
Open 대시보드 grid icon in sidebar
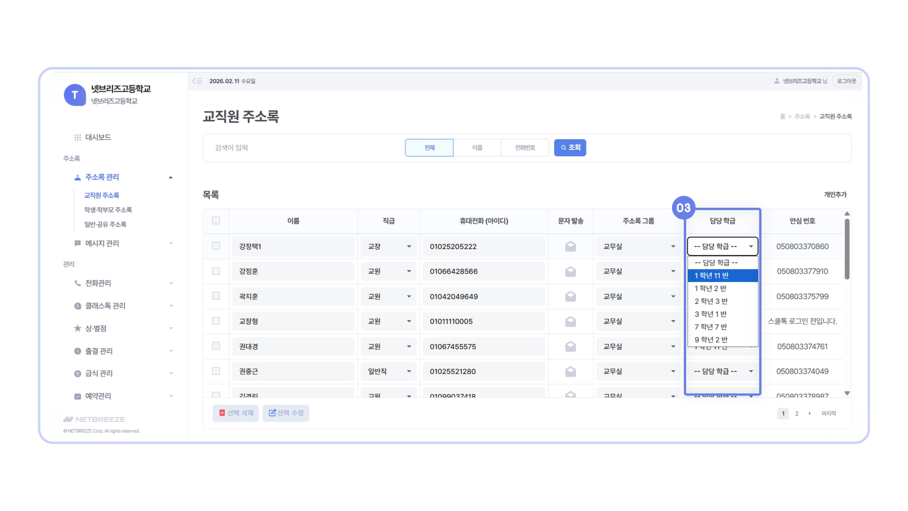click(x=78, y=138)
